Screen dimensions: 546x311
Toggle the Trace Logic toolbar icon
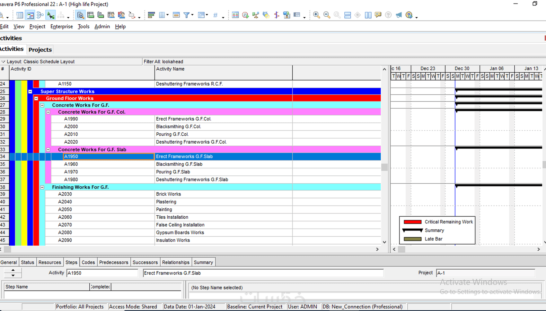50,15
